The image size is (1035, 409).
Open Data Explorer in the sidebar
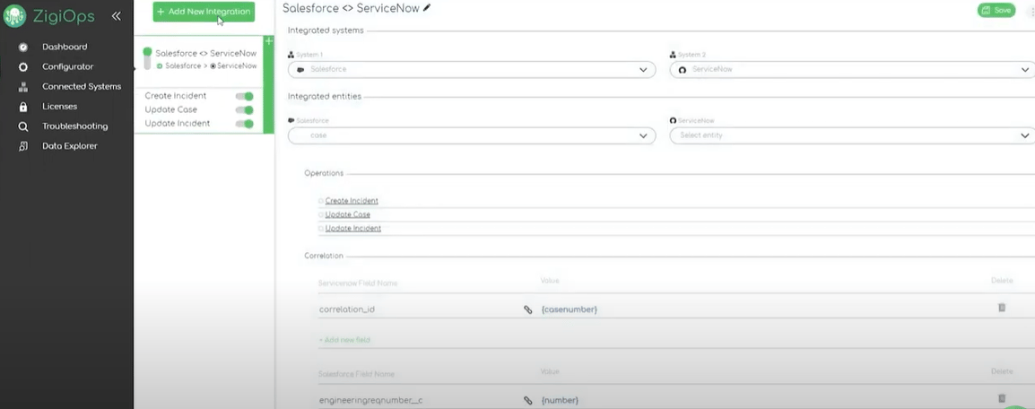point(70,146)
